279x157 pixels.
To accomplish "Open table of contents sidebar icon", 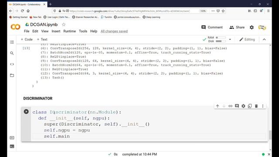I will [x=12, y=42].
